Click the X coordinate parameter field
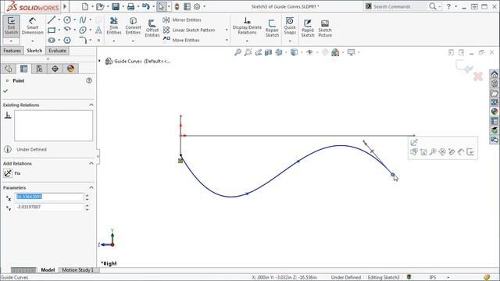 click(x=49, y=197)
